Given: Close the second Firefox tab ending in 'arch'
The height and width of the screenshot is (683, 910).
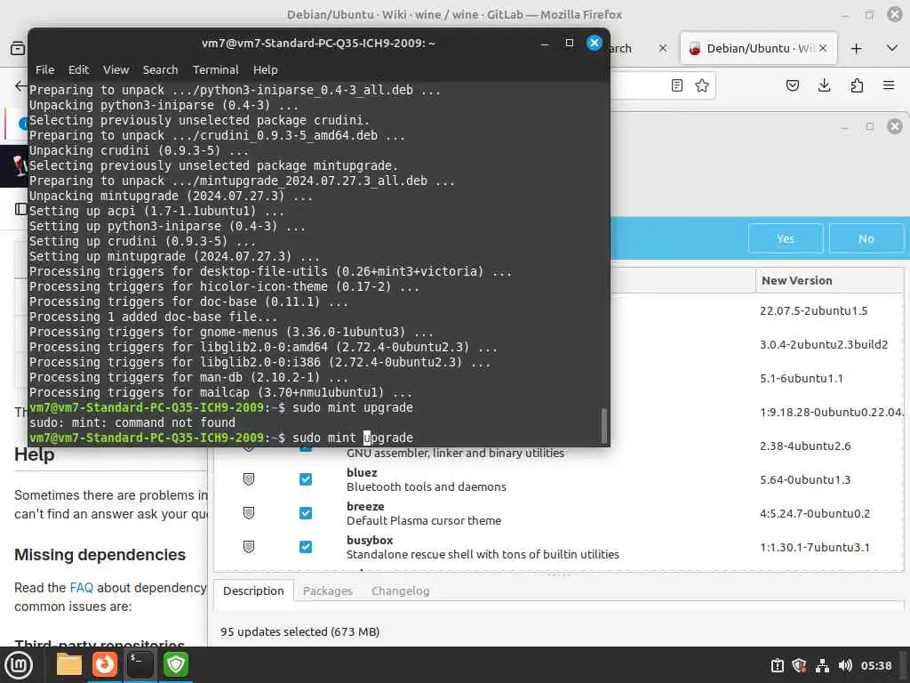Looking at the screenshot, I should click(x=663, y=48).
